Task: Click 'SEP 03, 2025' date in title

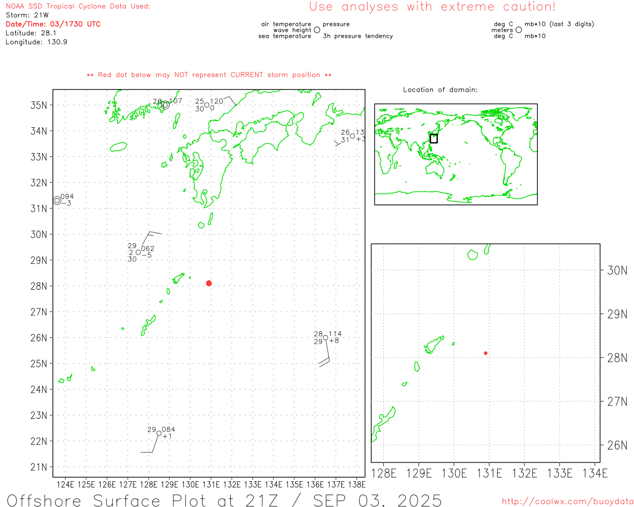Action: [377, 500]
